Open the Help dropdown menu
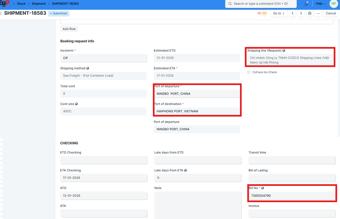This screenshot has height=219, width=340. click(x=320, y=4)
